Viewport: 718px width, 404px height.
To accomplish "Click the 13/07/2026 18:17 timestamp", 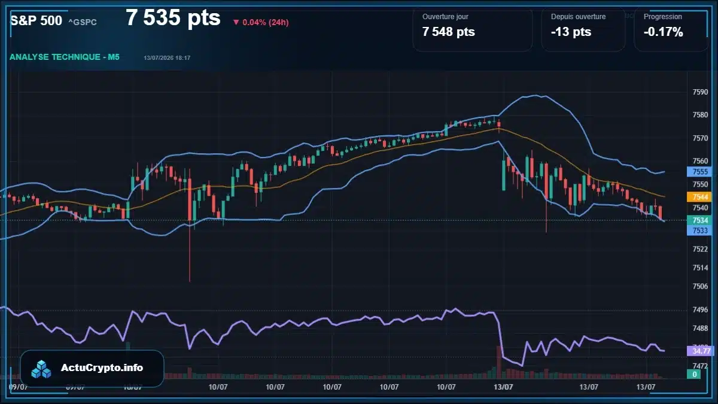I will (167, 58).
